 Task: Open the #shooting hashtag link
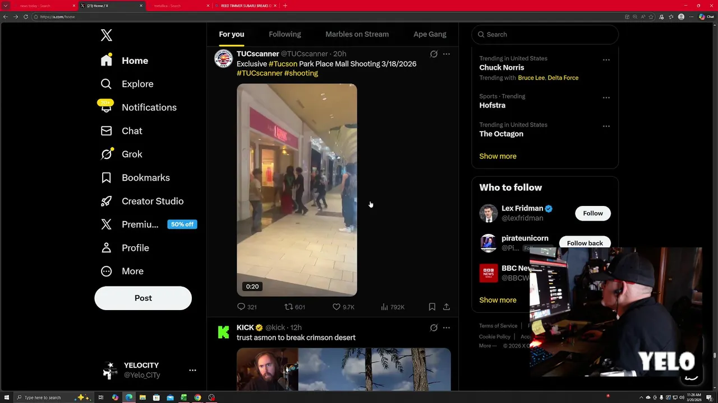pyautogui.click(x=301, y=73)
